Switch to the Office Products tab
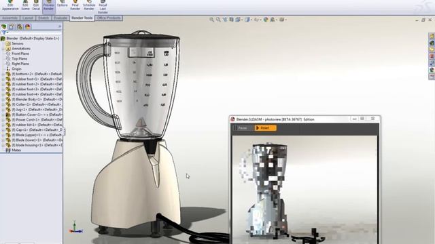 pyautogui.click(x=109, y=18)
